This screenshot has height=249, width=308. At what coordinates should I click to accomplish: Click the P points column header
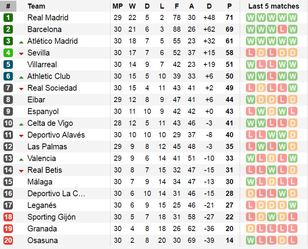coord(229,6)
